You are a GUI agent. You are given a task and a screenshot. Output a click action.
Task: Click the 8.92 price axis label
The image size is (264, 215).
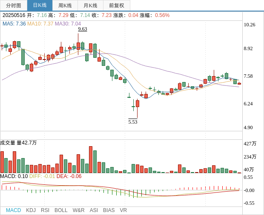[x=248, y=48]
